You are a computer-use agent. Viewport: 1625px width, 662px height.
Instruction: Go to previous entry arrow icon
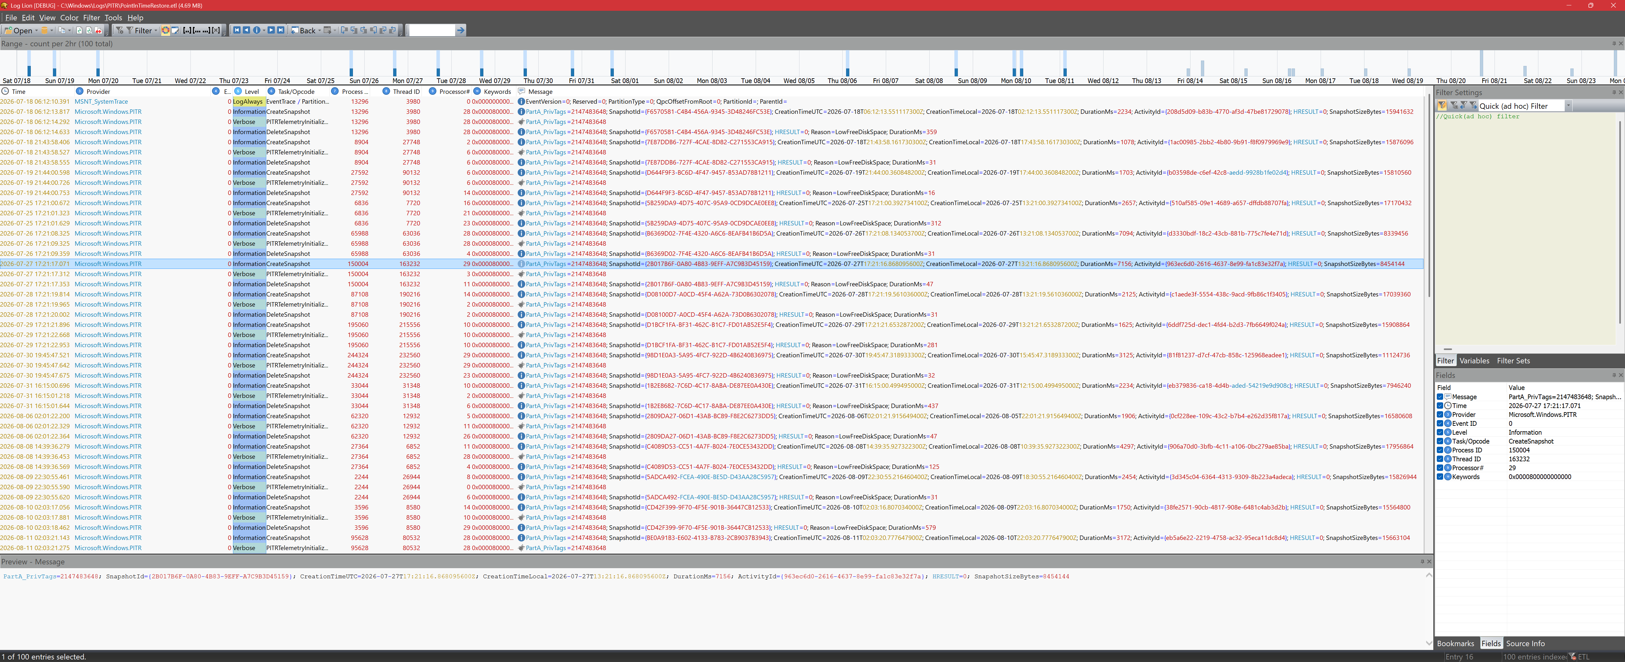click(247, 30)
